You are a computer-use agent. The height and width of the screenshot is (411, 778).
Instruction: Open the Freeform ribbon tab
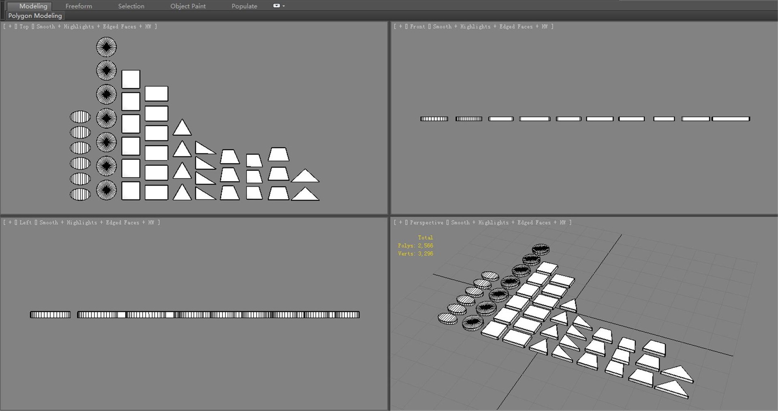(x=79, y=6)
